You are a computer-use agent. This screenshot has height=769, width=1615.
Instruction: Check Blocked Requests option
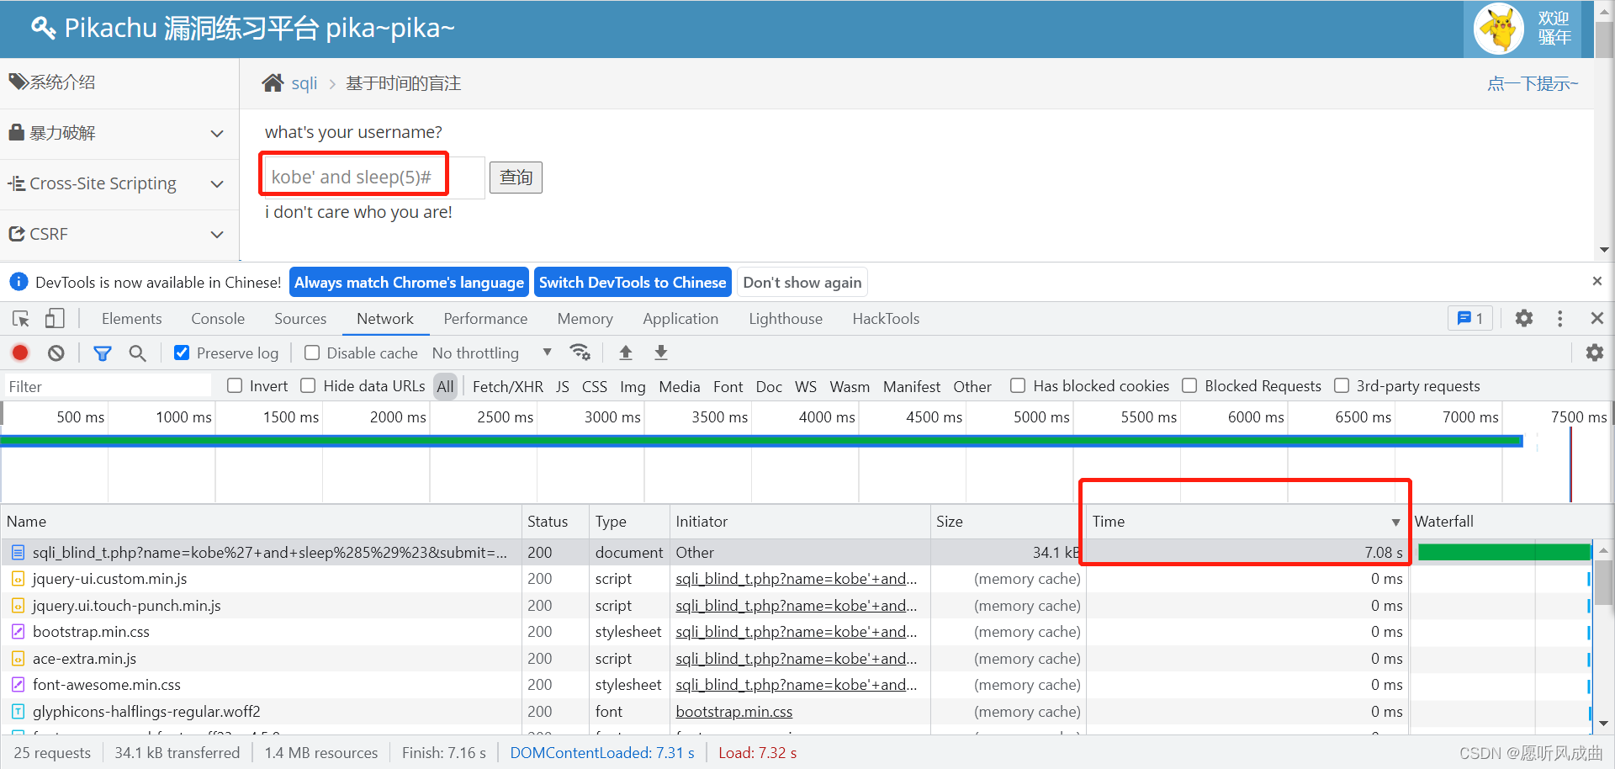1189,385
